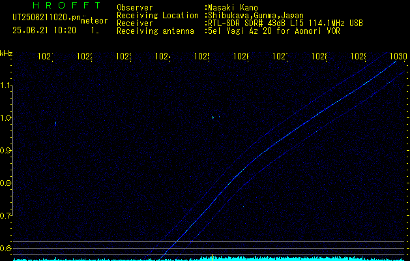Click the location Shibukawa,Gunma,Japan
Screen dimensions: 410x261
pos(254,16)
